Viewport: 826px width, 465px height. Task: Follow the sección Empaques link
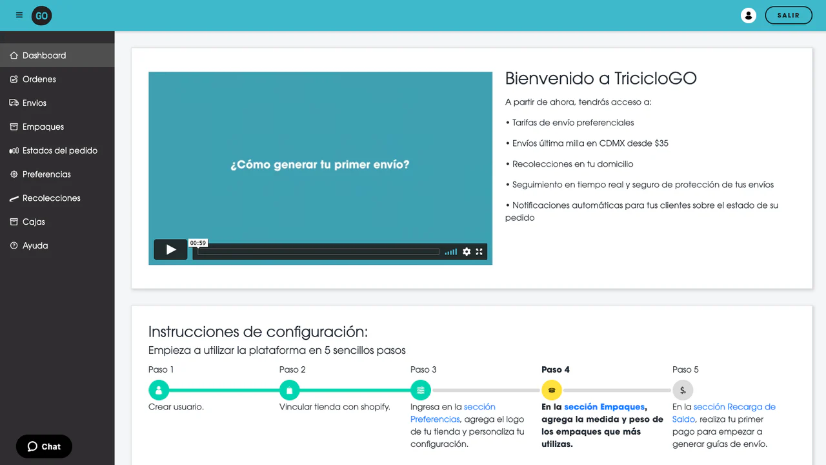pyautogui.click(x=605, y=407)
